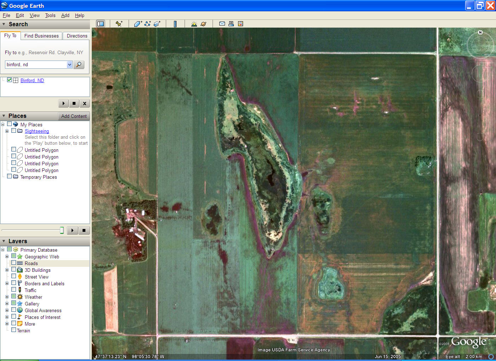Screen dimensions: 496x361
Task: Switch to Find Businesses tab
Action: [41, 36]
